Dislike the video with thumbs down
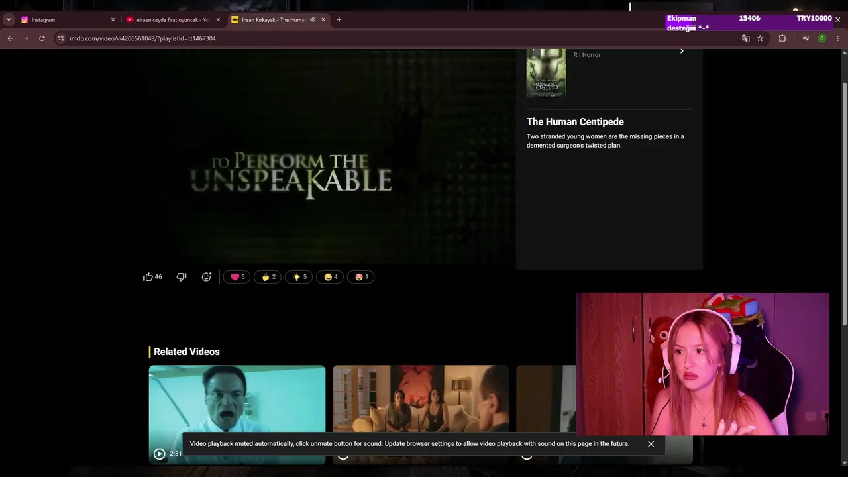Screen dimensions: 848x477 tap(182, 277)
